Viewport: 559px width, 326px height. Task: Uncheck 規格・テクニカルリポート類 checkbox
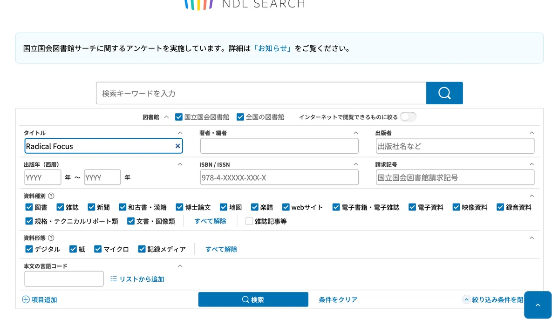(x=29, y=221)
